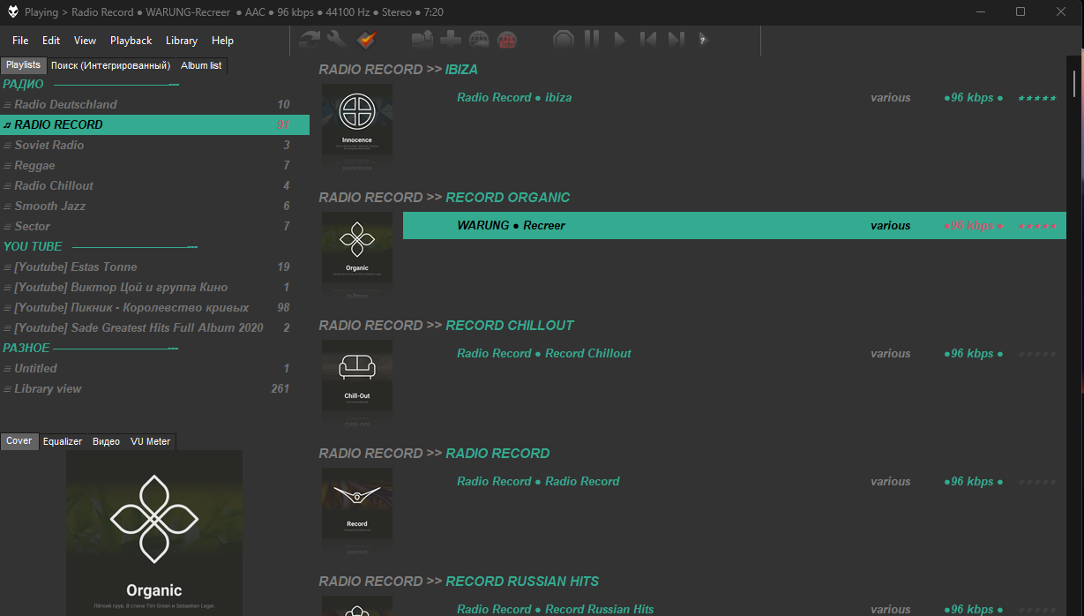
Task: Click the globe internet radio icon
Action: (x=479, y=39)
